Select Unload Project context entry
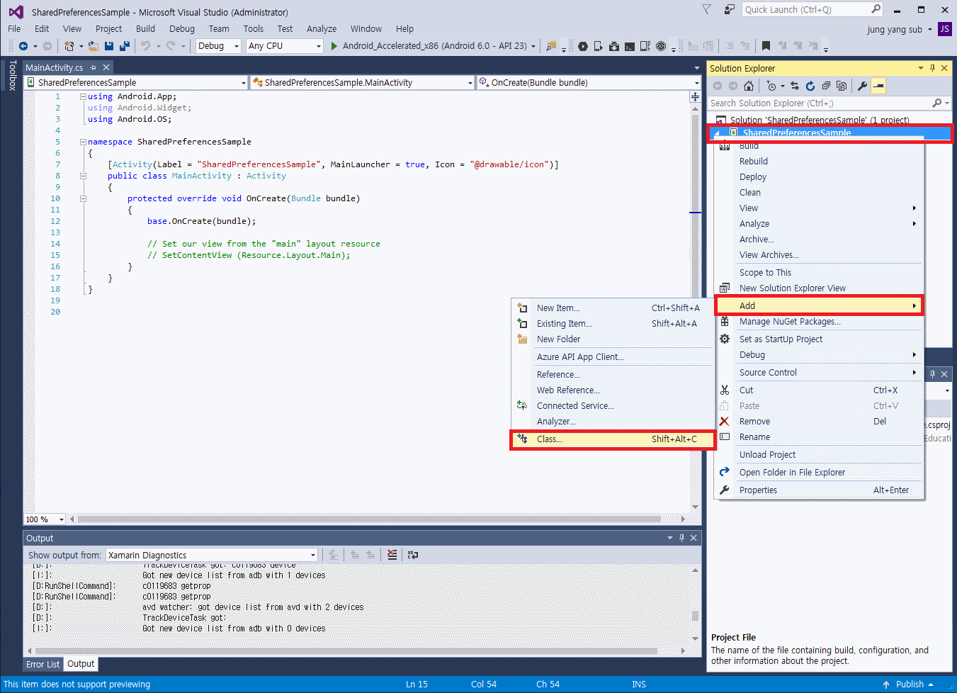Viewport: 957px width, 693px height. click(x=820, y=455)
